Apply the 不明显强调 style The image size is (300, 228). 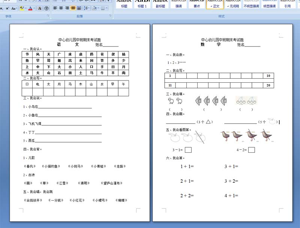pos(251,4)
